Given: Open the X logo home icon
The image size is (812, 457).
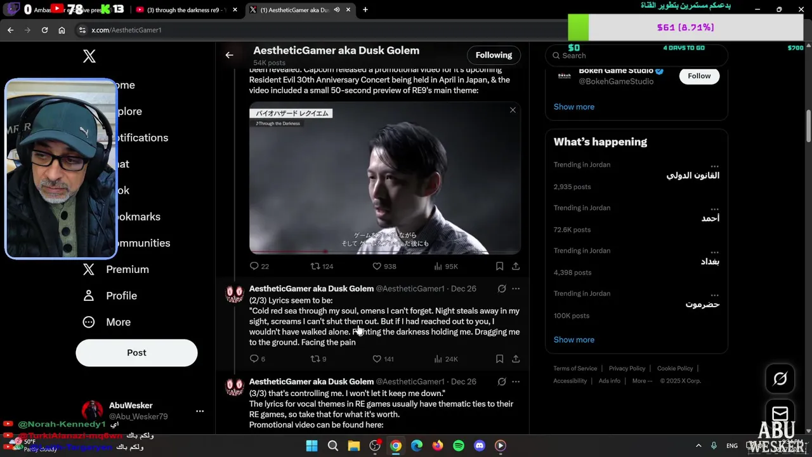Looking at the screenshot, I should click(89, 56).
